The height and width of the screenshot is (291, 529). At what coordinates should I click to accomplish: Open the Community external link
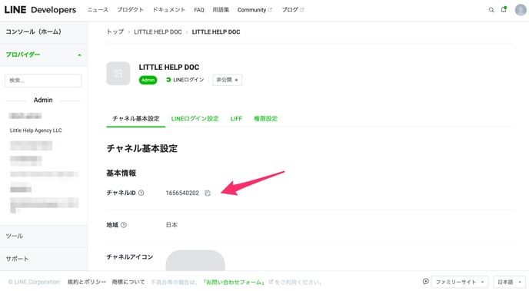tap(255, 10)
